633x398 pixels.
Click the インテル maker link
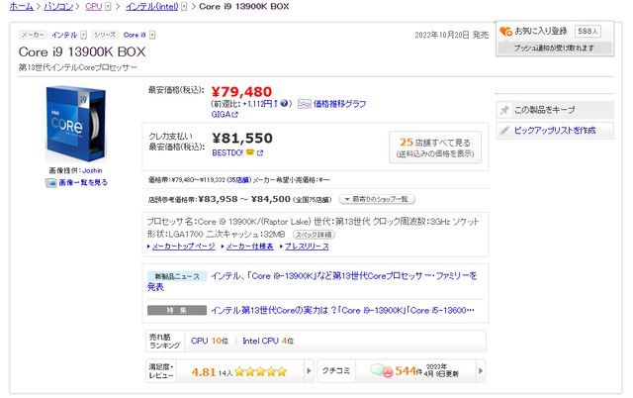coord(64,36)
